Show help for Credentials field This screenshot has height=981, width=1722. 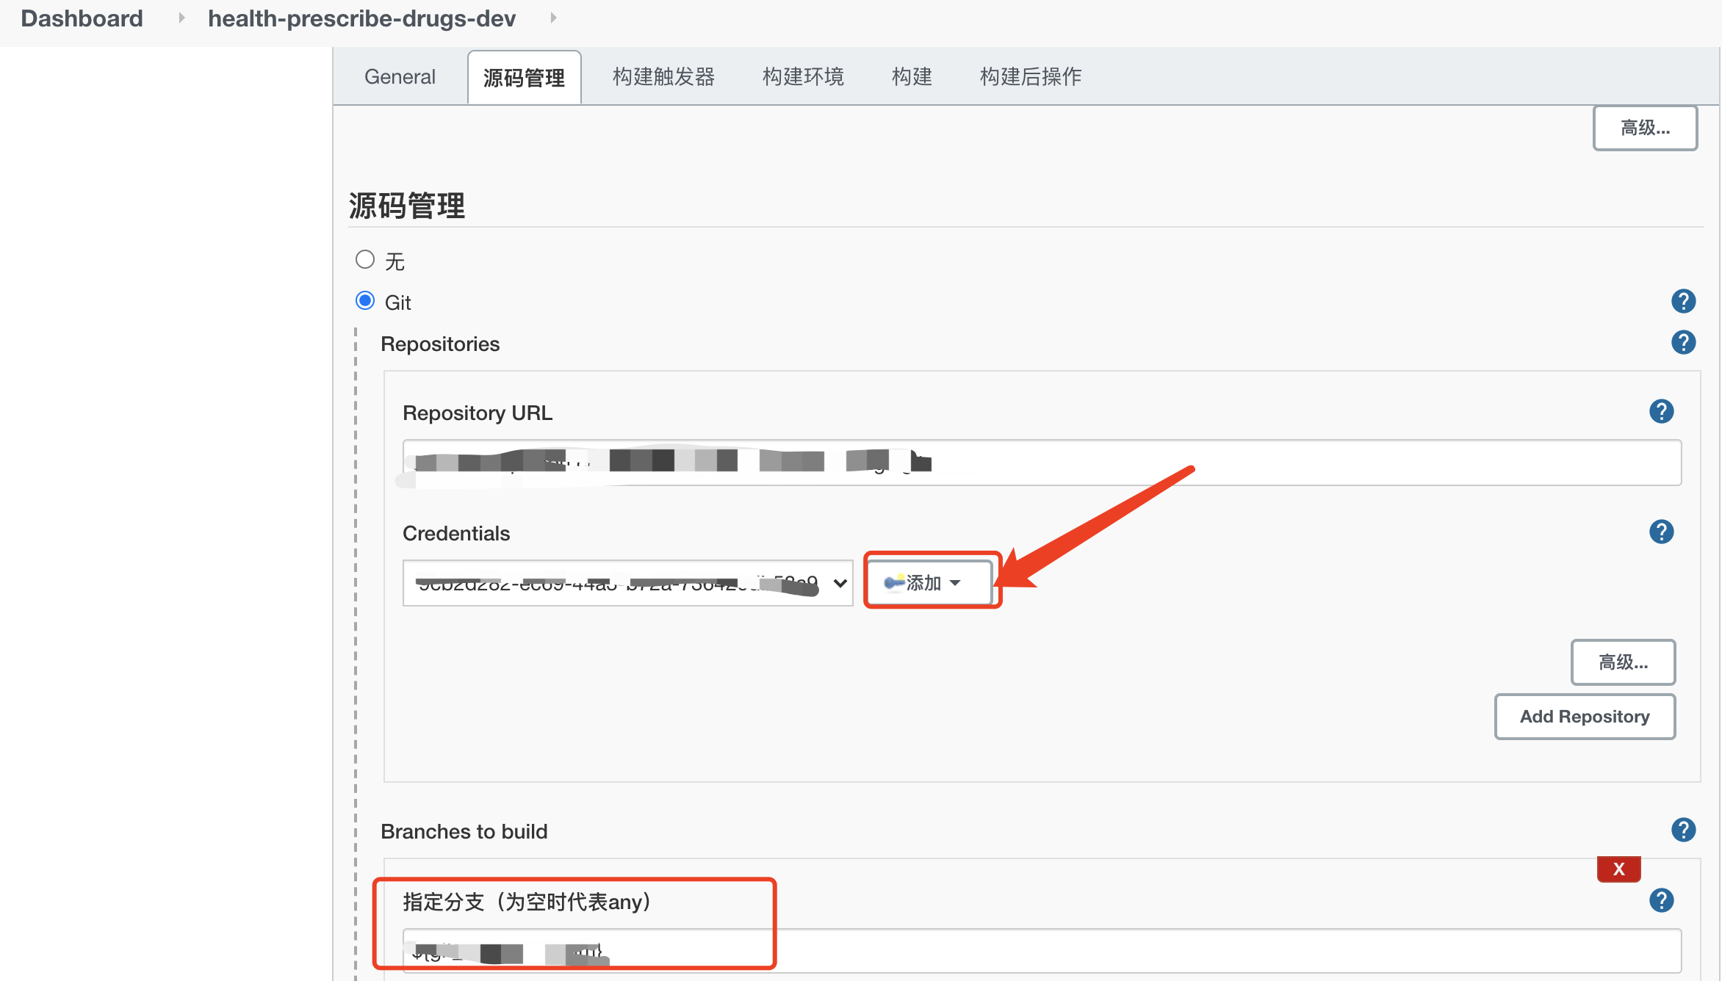(x=1661, y=532)
